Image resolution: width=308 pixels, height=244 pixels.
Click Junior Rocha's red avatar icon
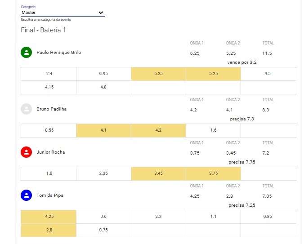(x=27, y=152)
